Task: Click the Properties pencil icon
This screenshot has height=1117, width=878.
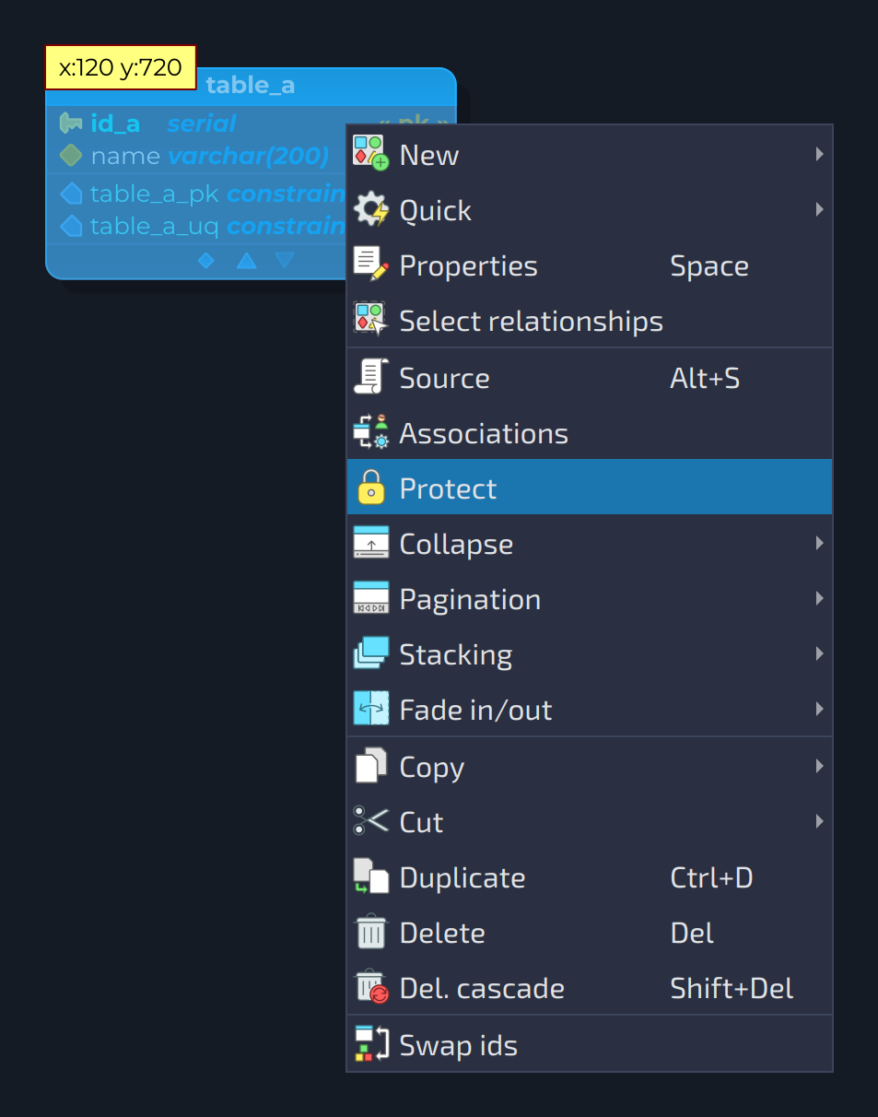Action: coord(371,265)
